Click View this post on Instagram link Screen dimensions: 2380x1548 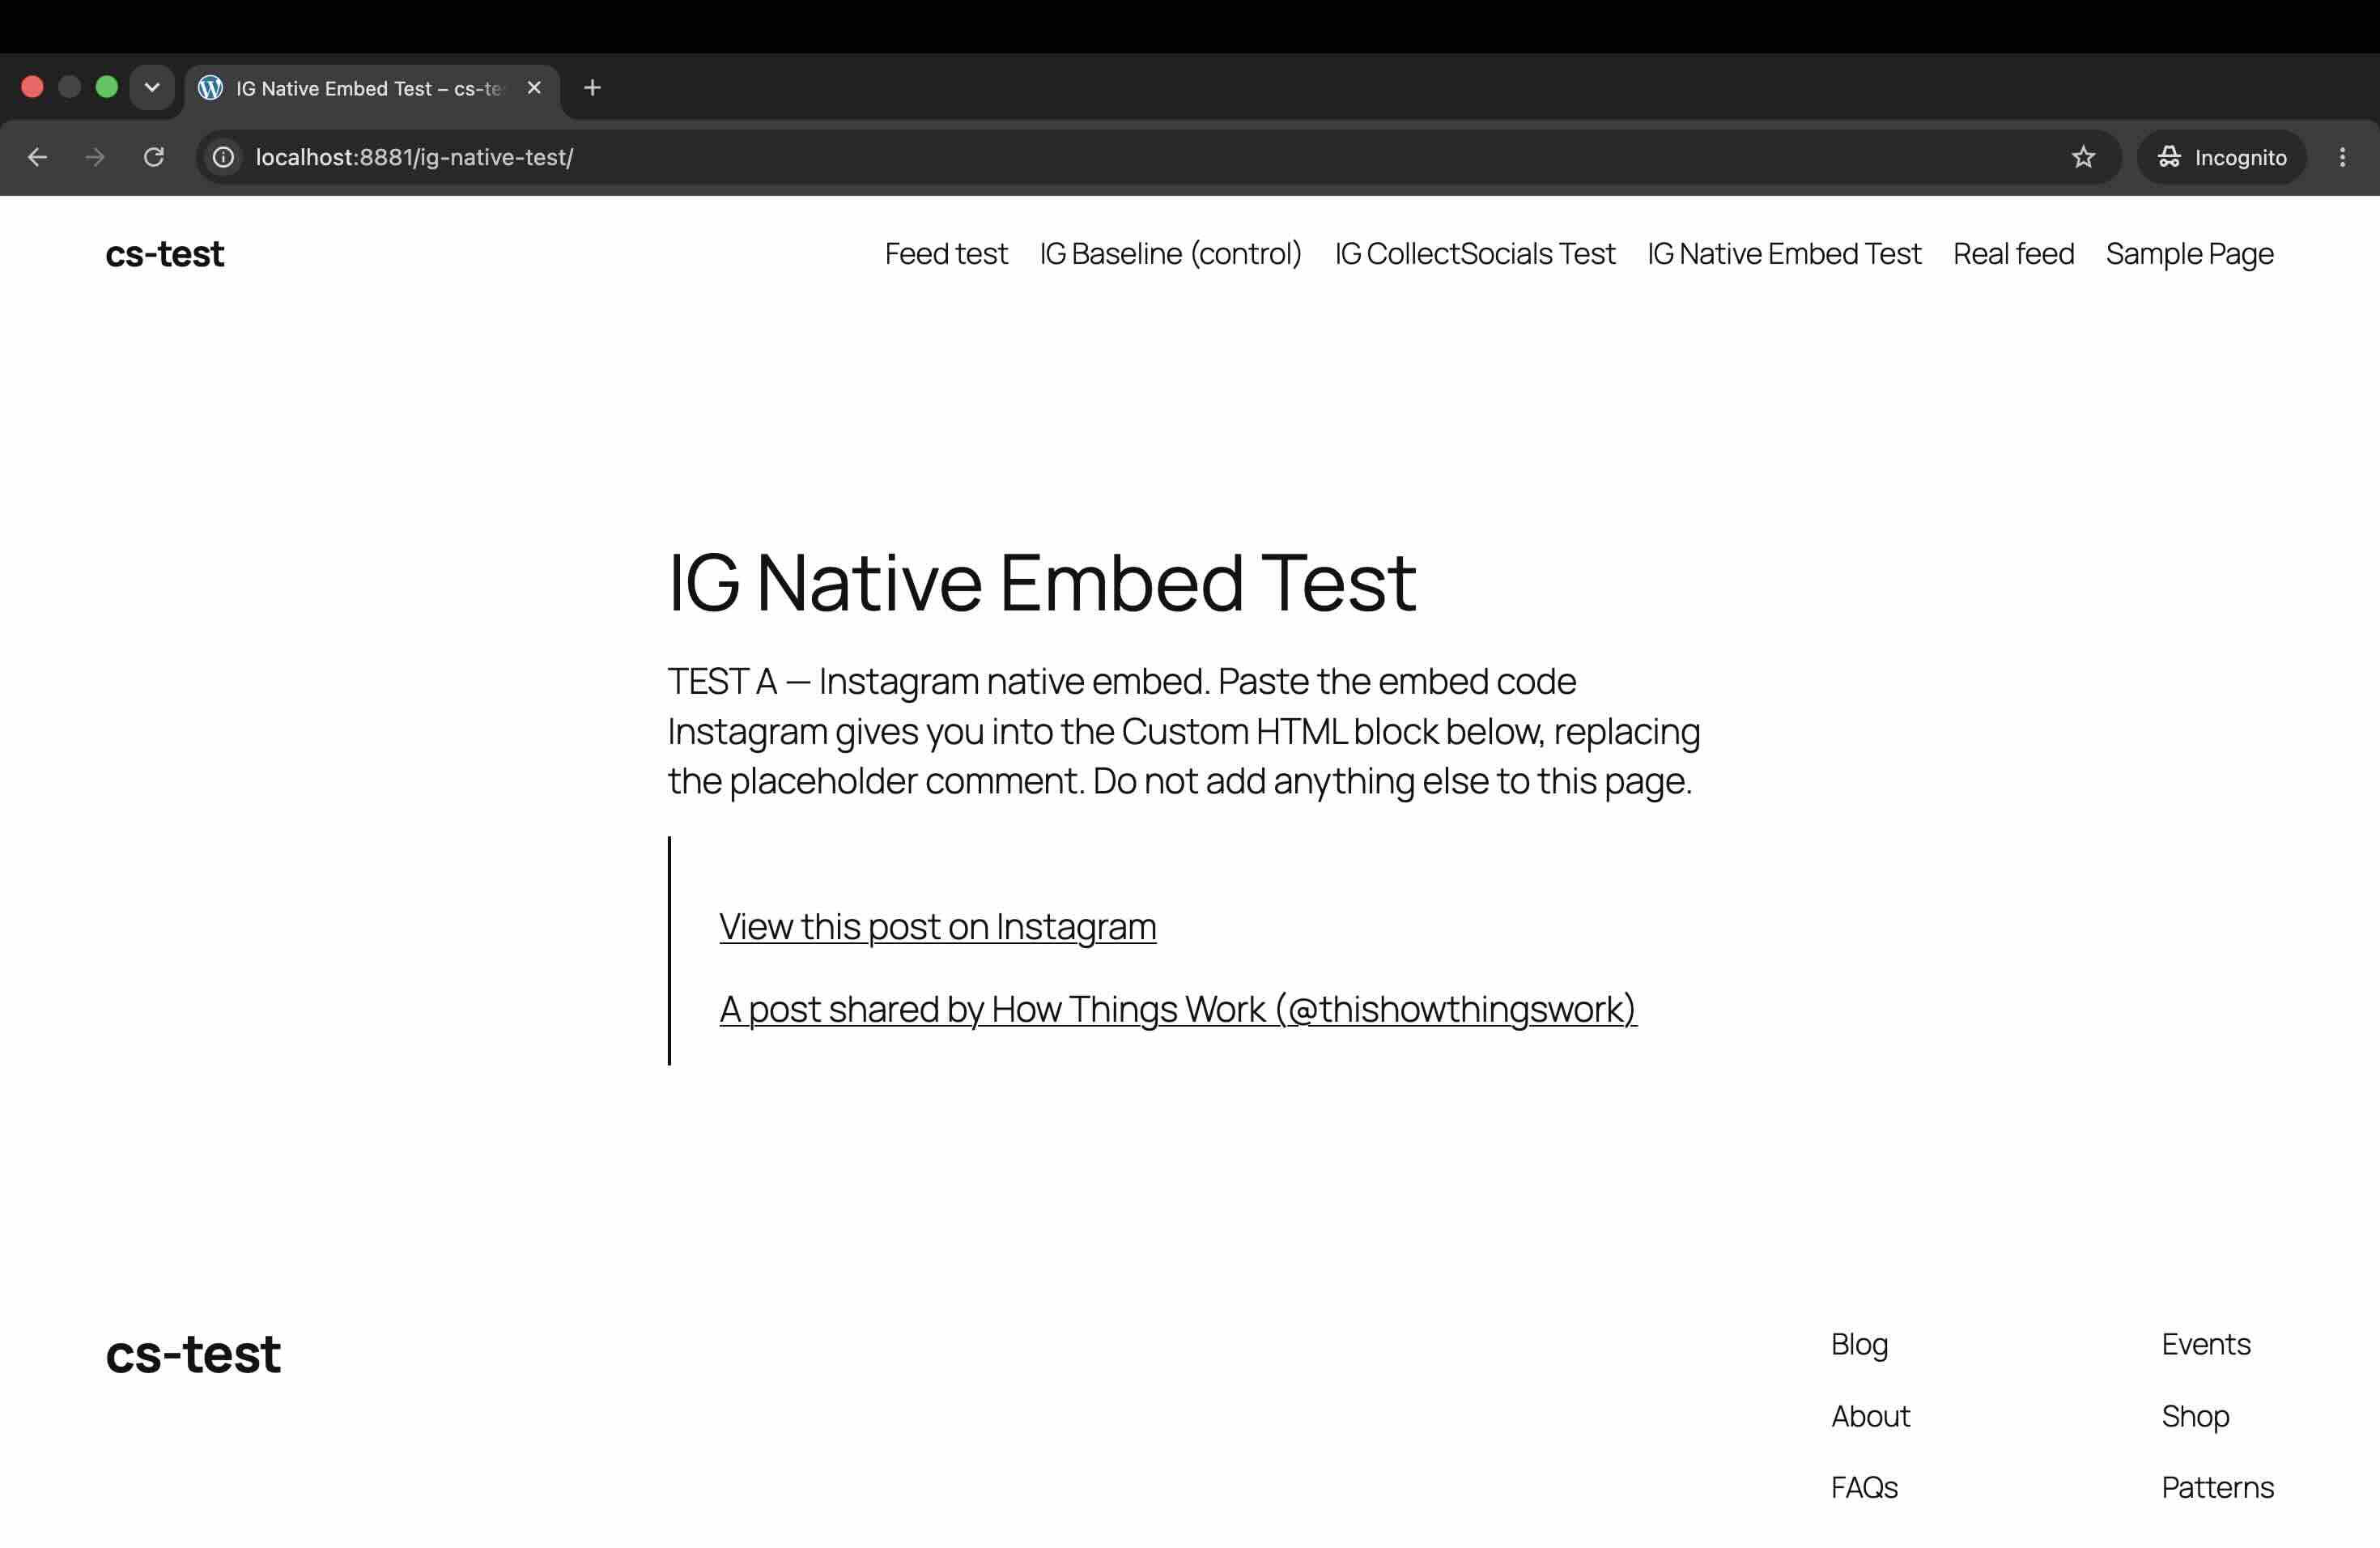tap(938, 927)
